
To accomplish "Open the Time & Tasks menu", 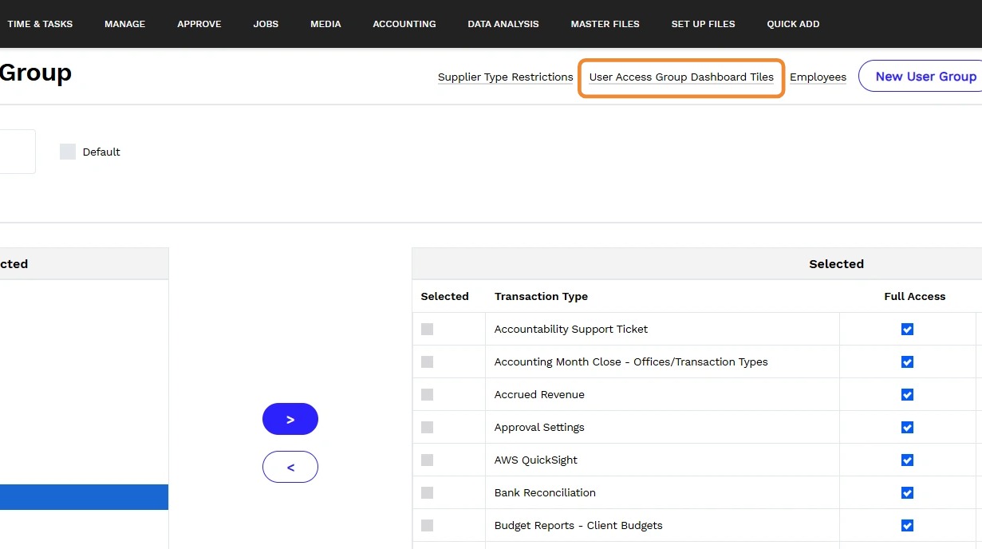I will point(40,24).
